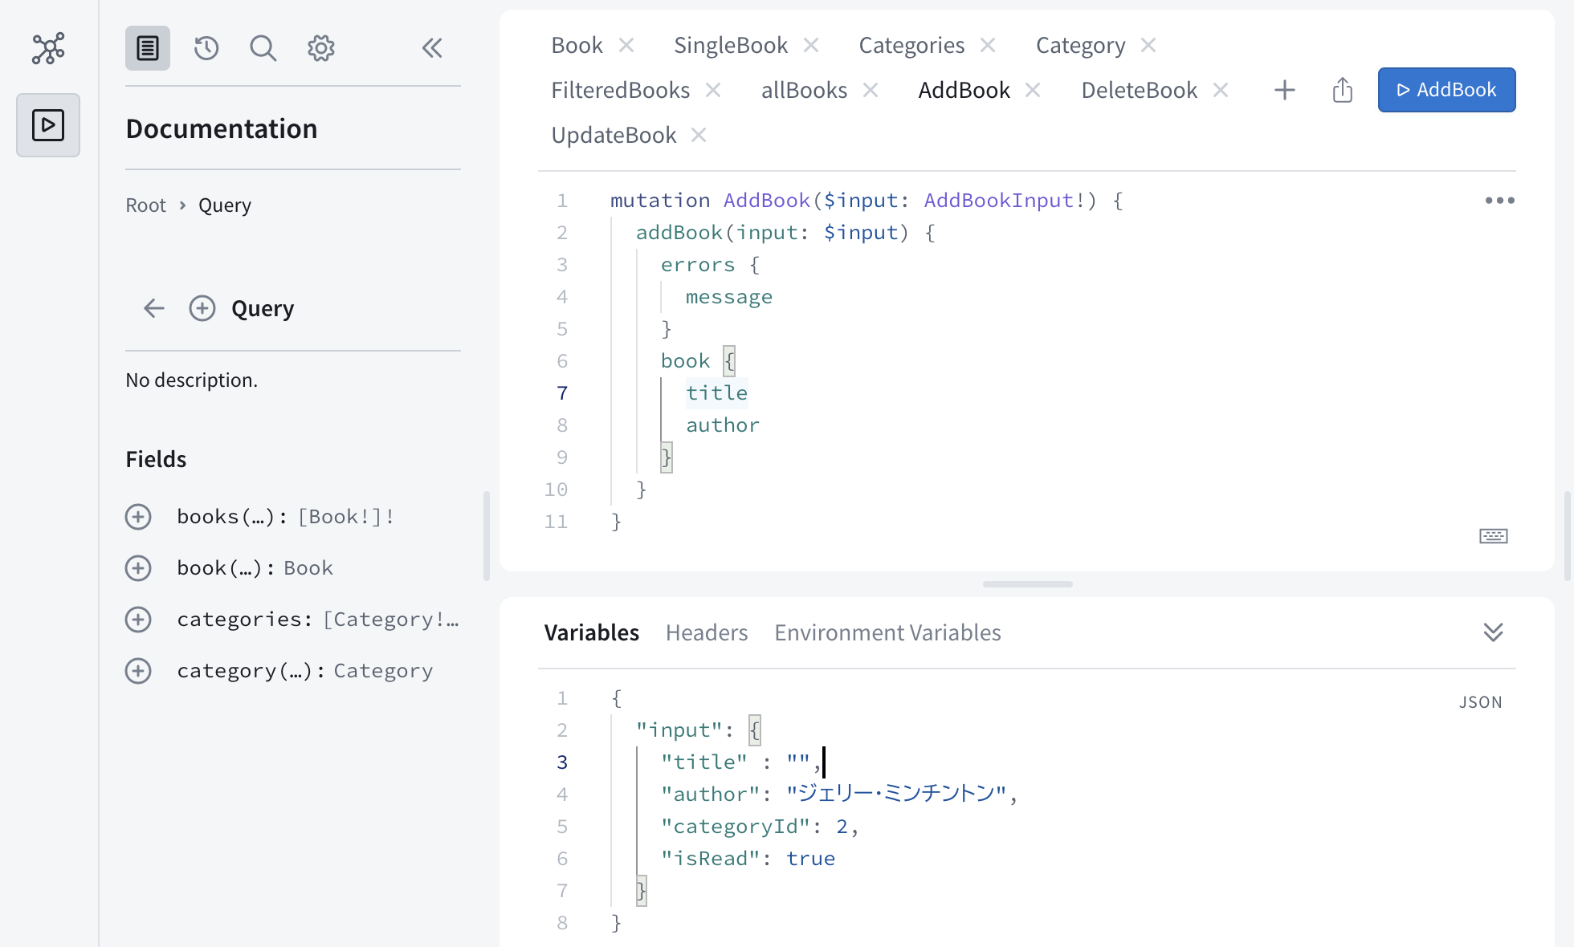Switch to the allBooks tab

(804, 91)
